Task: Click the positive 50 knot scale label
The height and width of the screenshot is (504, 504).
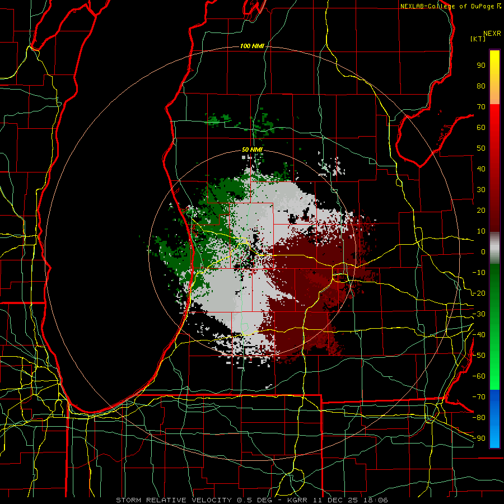Action: point(481,148)
